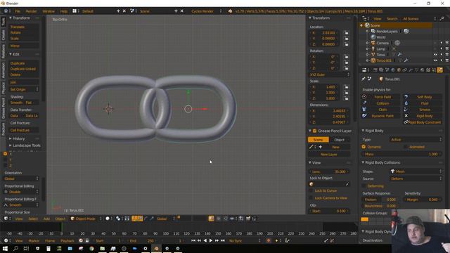Click the viewport shading sphere icon
The width and height of the screenshot is (450, 253).
(x=108, y=219)
